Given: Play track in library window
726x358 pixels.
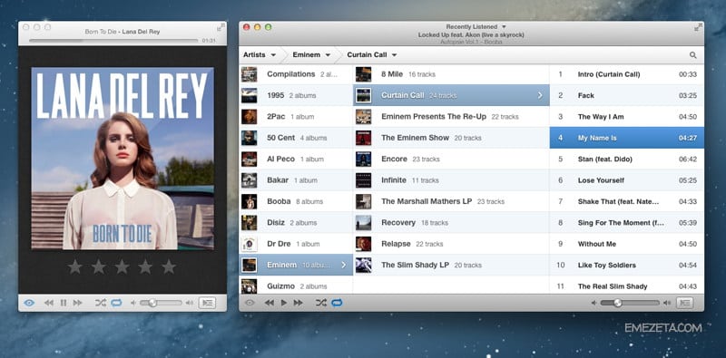Looking at the screenshot, I should pos(284,303).
